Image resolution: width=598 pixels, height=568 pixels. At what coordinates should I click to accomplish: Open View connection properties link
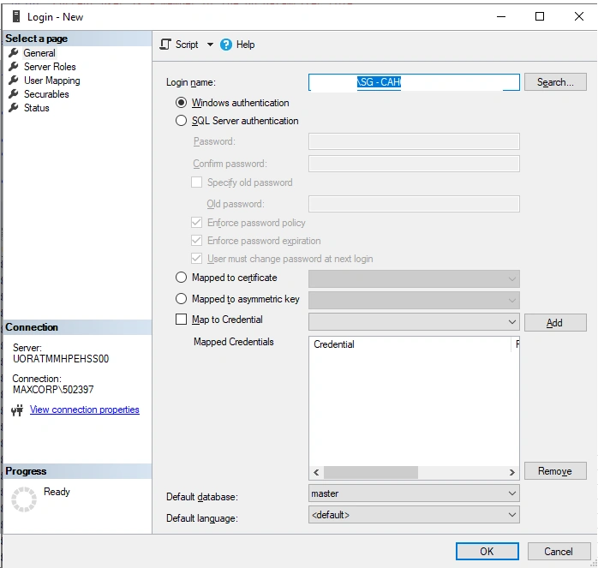[x=85, y=410]
